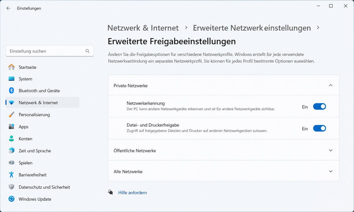This screenshot has height=212, width=354.
Task: Minimize the Einstellungen window
Action: coord(319,6)
